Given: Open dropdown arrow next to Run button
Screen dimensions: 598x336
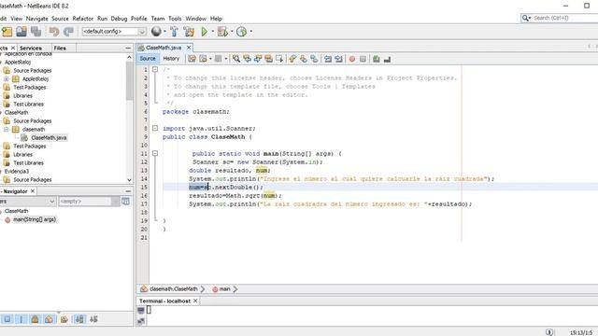Looking at the screenshot, I should coord(212,32).
